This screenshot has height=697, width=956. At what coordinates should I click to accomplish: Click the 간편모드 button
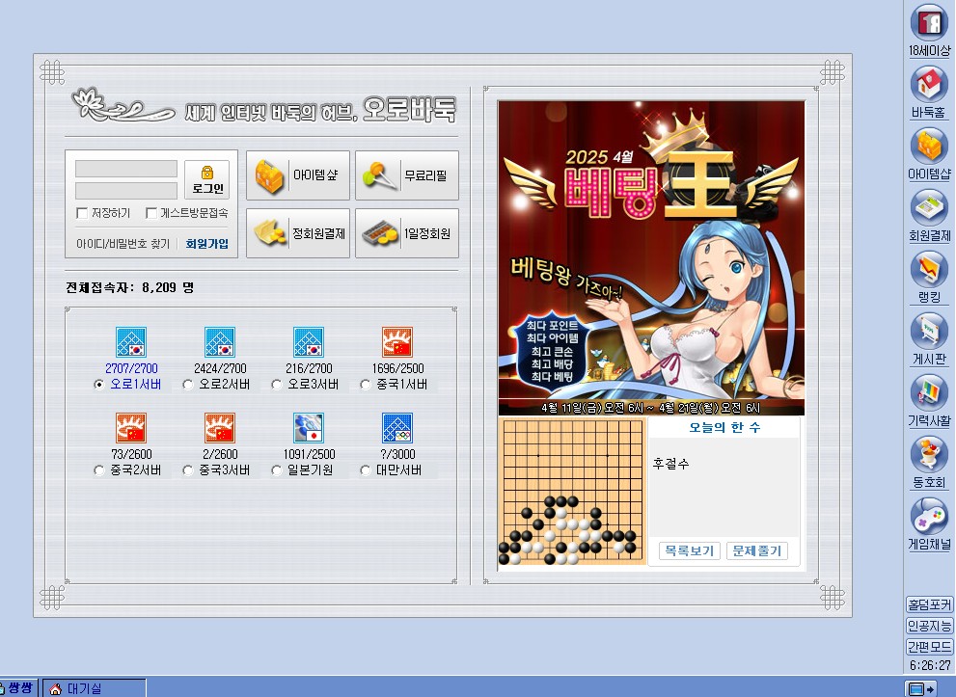coord(929,647)
